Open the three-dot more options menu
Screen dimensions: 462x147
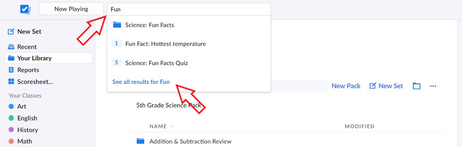coord(433,86)
